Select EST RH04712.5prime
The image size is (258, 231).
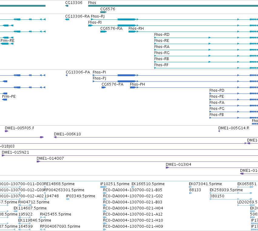click(25, 205)
